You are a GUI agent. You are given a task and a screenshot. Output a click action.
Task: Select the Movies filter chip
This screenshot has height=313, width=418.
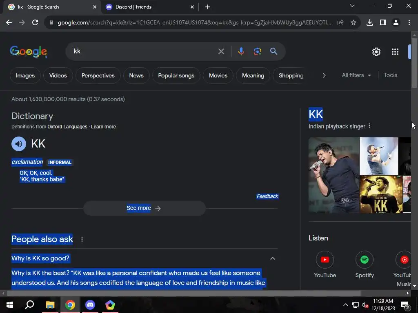pyautogui.click(x=218, y=75)
